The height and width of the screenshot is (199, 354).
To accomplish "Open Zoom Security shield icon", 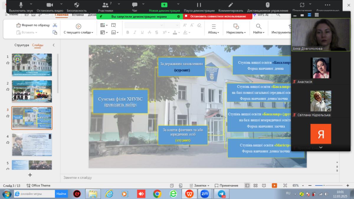I will pos(76,6).
